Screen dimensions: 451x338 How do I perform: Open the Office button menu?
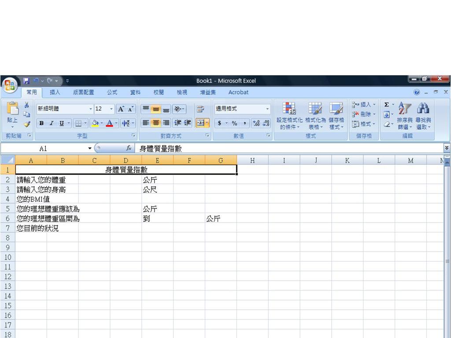coord(10,85)
